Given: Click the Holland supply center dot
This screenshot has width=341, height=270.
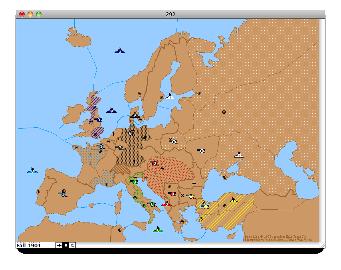Looking at the screenshot, I should [113, 134].
